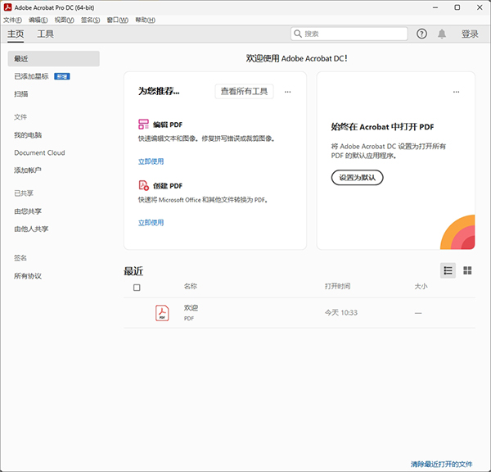Click the Help question mark icon
Image resolution: width=491 pixels, height=472 pixels.
(421, 34)
